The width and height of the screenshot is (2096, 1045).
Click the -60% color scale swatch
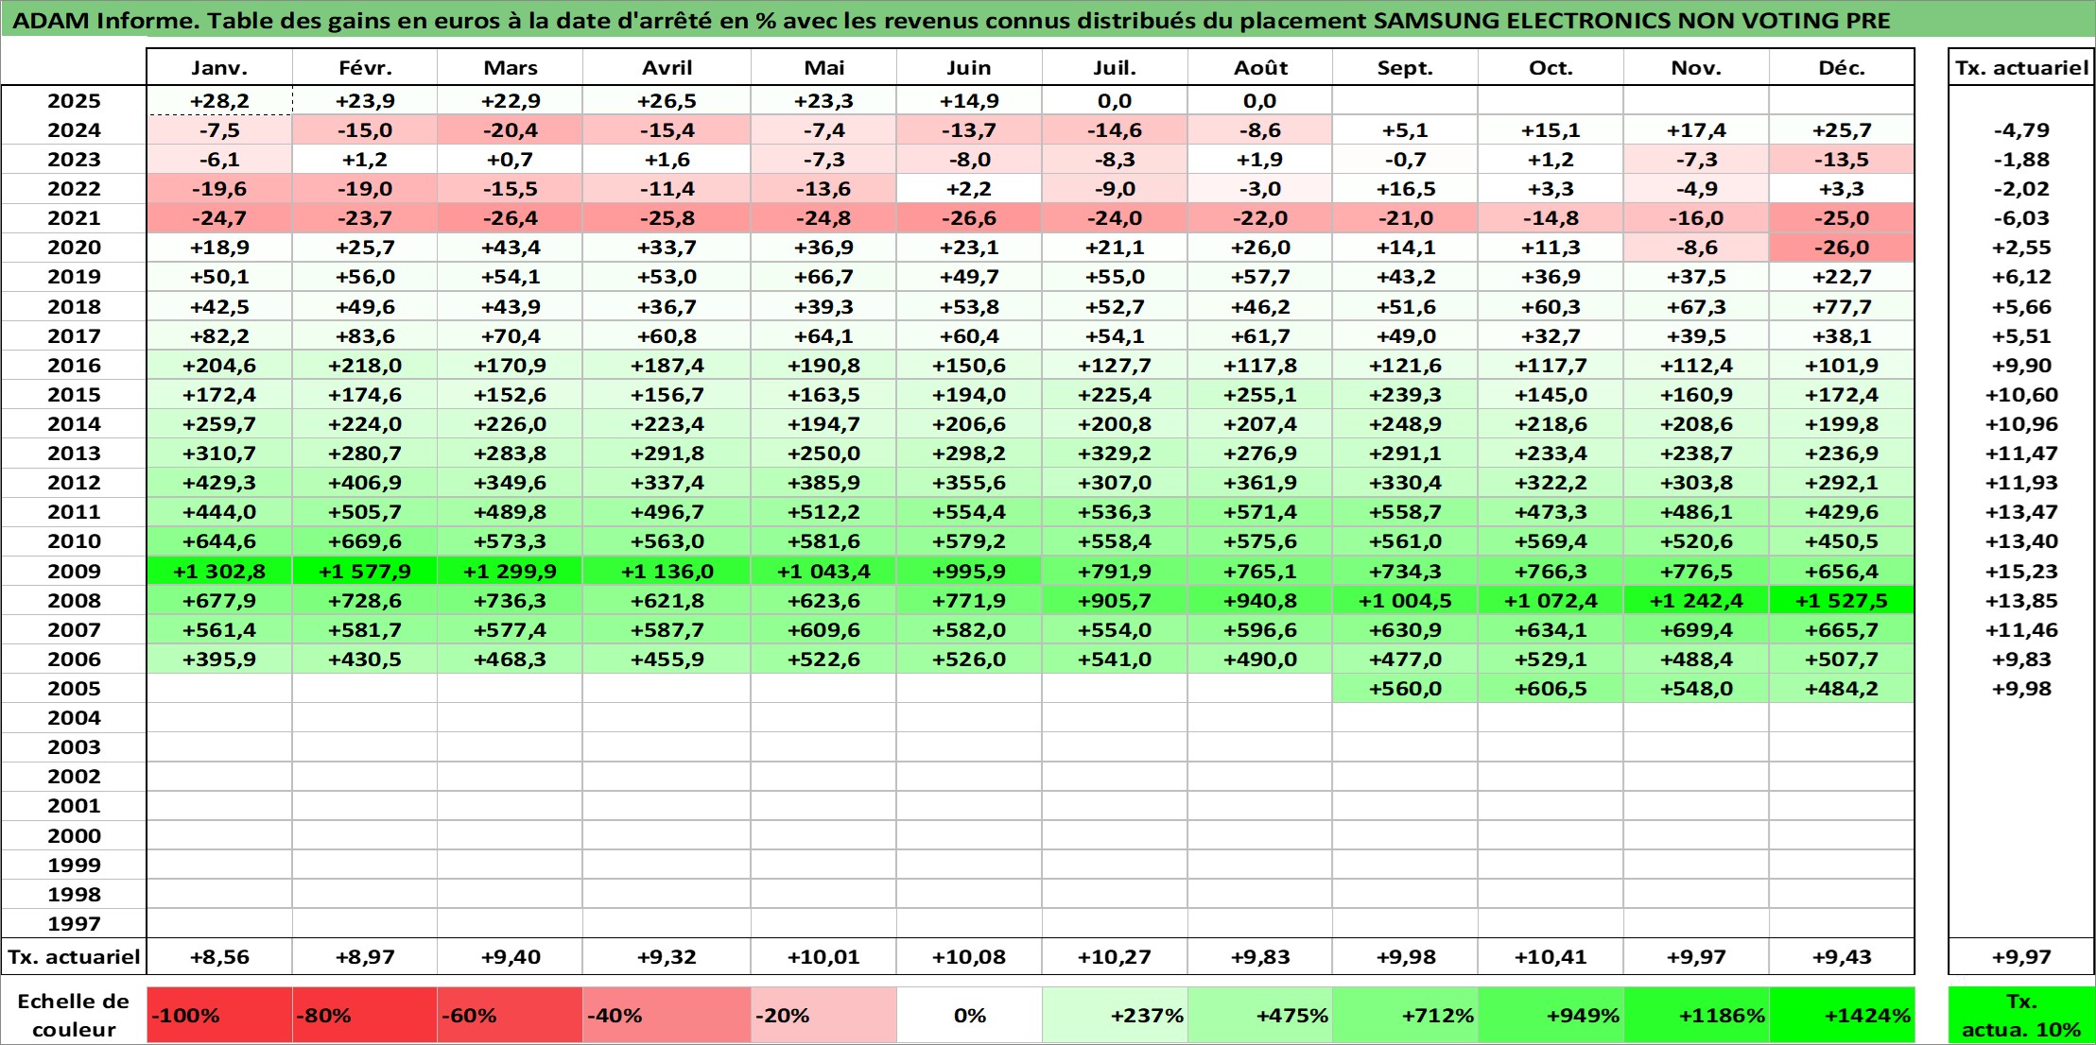pos(510,1016)
